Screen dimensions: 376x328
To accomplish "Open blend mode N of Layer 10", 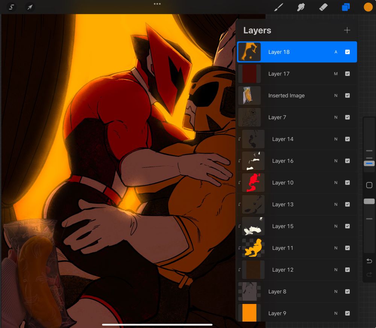I will click(x=336, y=182).
